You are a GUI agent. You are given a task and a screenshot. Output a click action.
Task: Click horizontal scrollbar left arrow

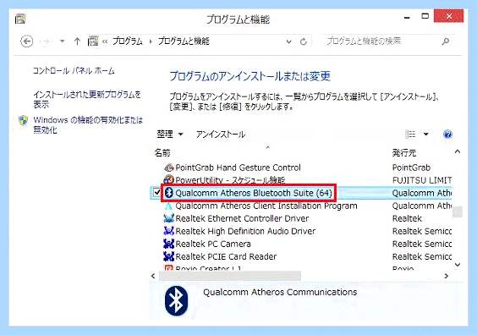click(153, 276)
